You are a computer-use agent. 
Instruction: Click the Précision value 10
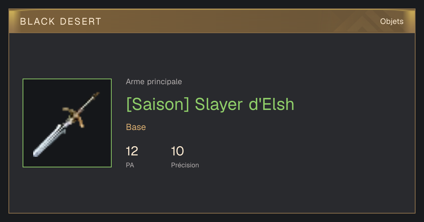pyautogui.click(x=177, y=152)
